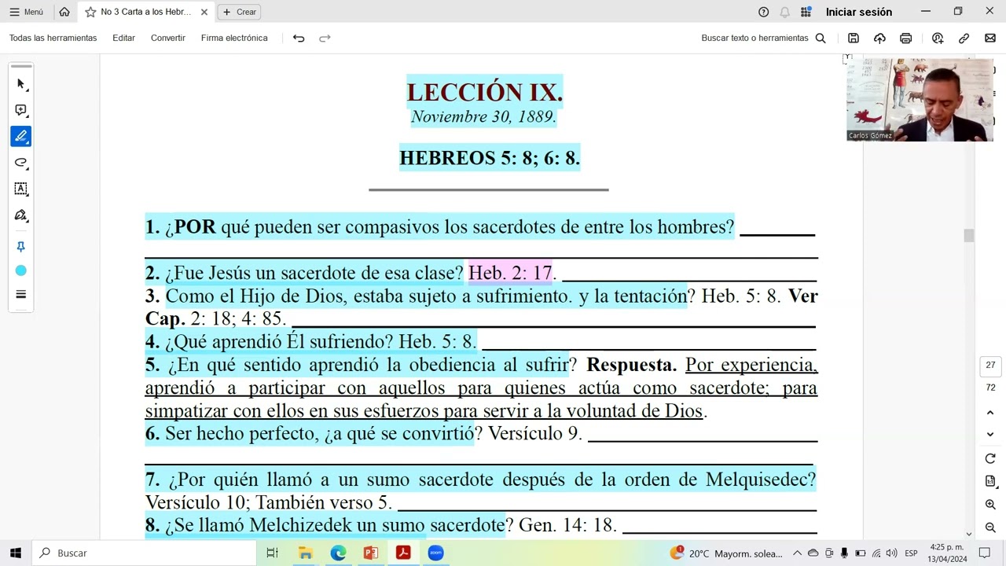Pin the quick tools bar
Image resolution: width=1006 pixels, height=566 pixels.
click(21, 247)
